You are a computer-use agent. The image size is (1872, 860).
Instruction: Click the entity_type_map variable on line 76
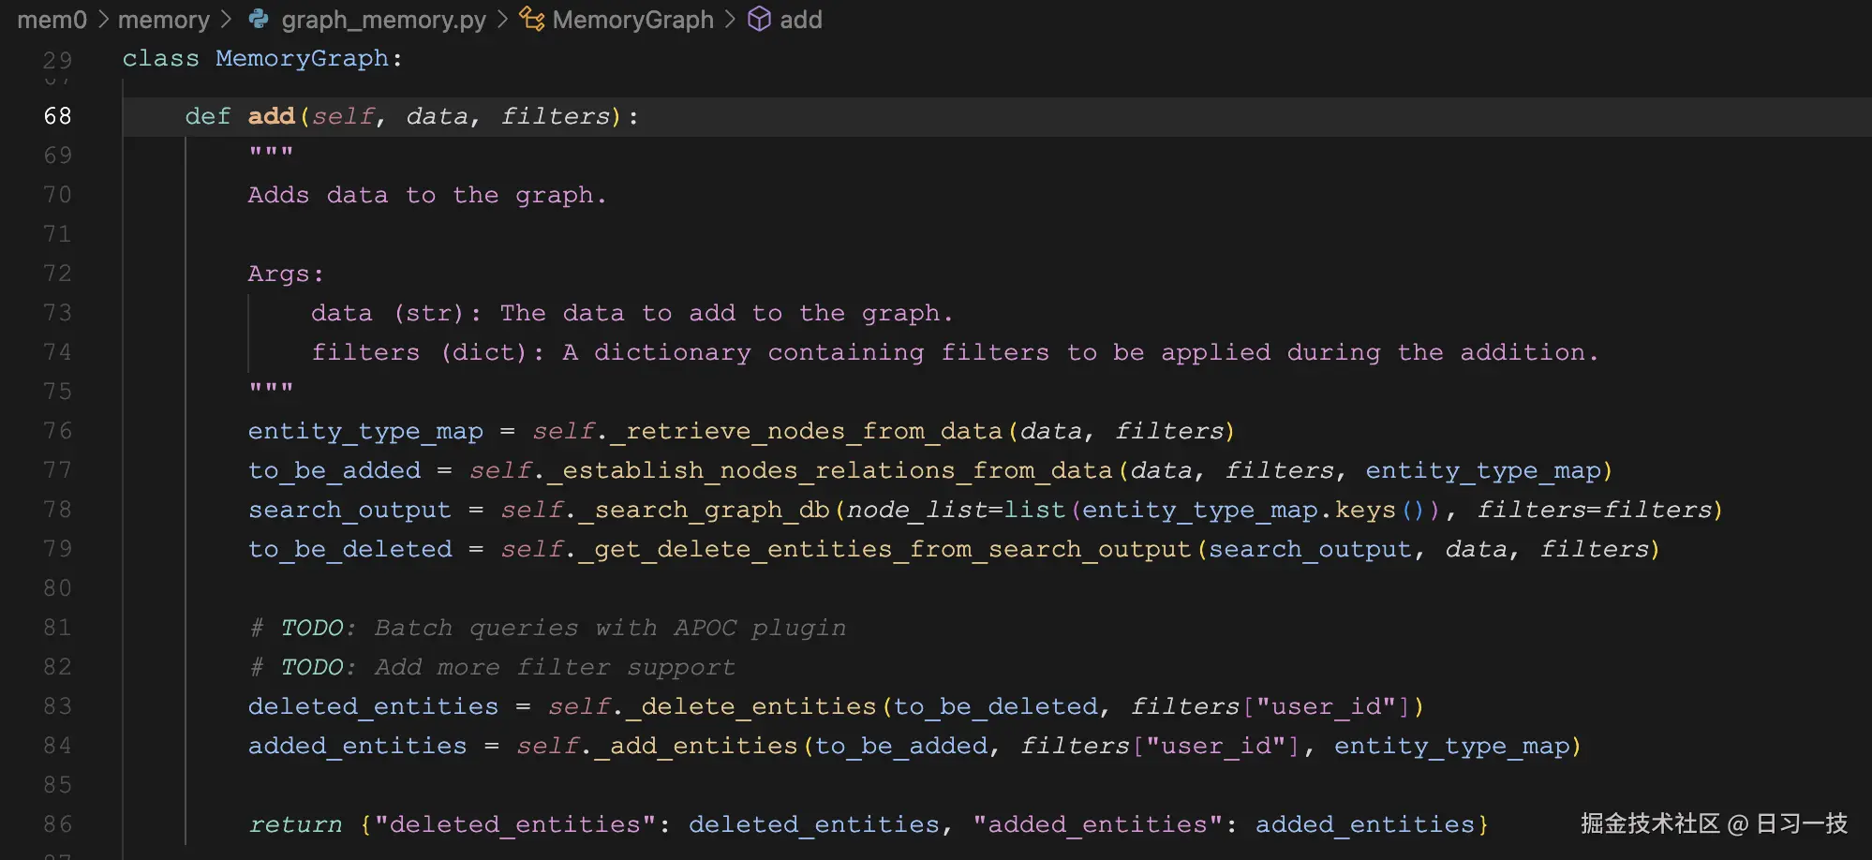point(365,431)
